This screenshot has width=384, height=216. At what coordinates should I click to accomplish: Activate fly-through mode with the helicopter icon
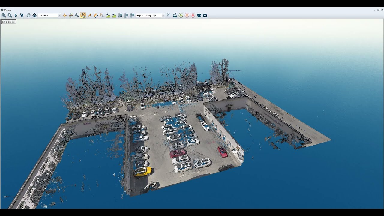tap(22, 16)
